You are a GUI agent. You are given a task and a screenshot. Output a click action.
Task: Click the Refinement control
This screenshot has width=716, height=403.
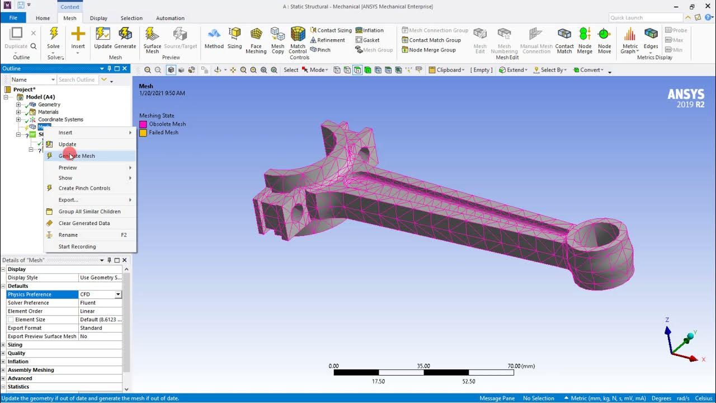point(327,40)
